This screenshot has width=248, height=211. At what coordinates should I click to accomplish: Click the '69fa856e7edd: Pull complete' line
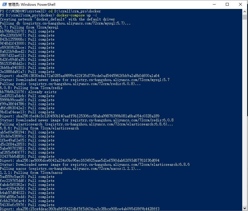point(27,197)
